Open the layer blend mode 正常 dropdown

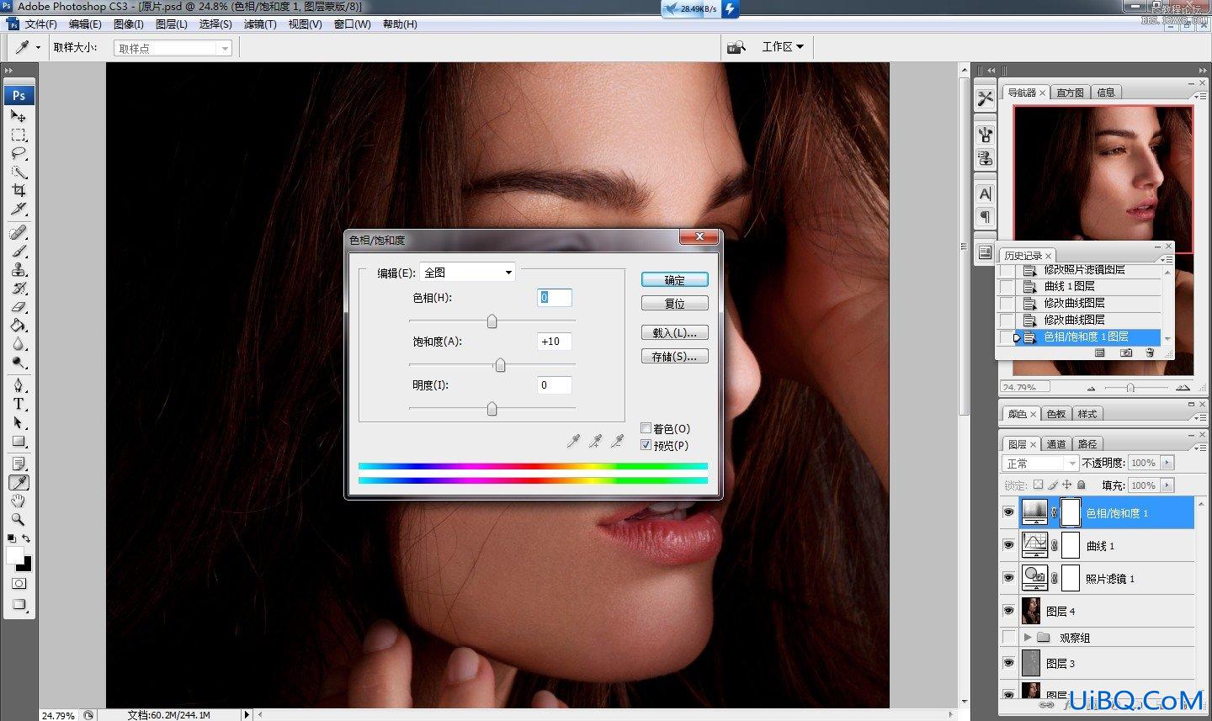pos(1040,464)
